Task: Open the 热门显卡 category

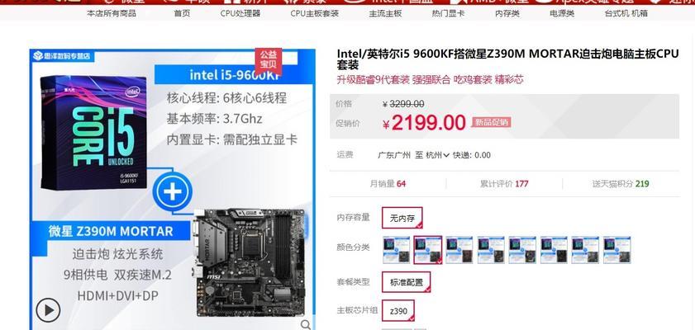Action: (448, 13)
